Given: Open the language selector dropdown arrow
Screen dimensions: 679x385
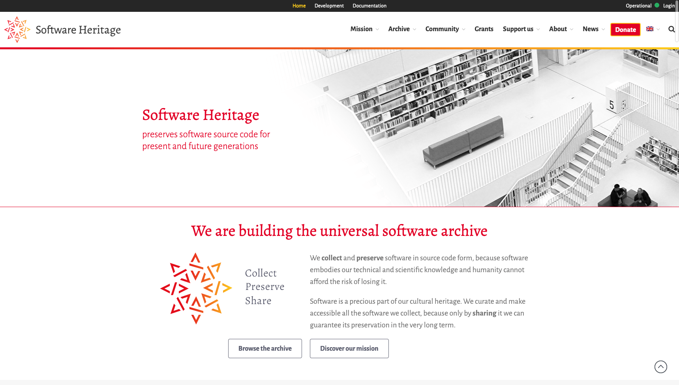Looking at the screenshot, I should pos(658,30).
